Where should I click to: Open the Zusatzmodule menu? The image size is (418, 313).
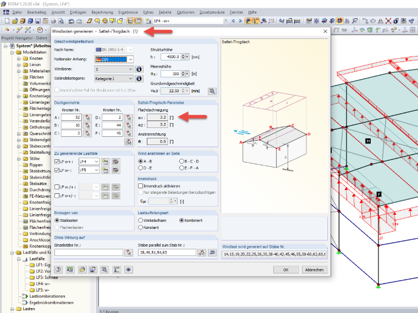point(212,12)
